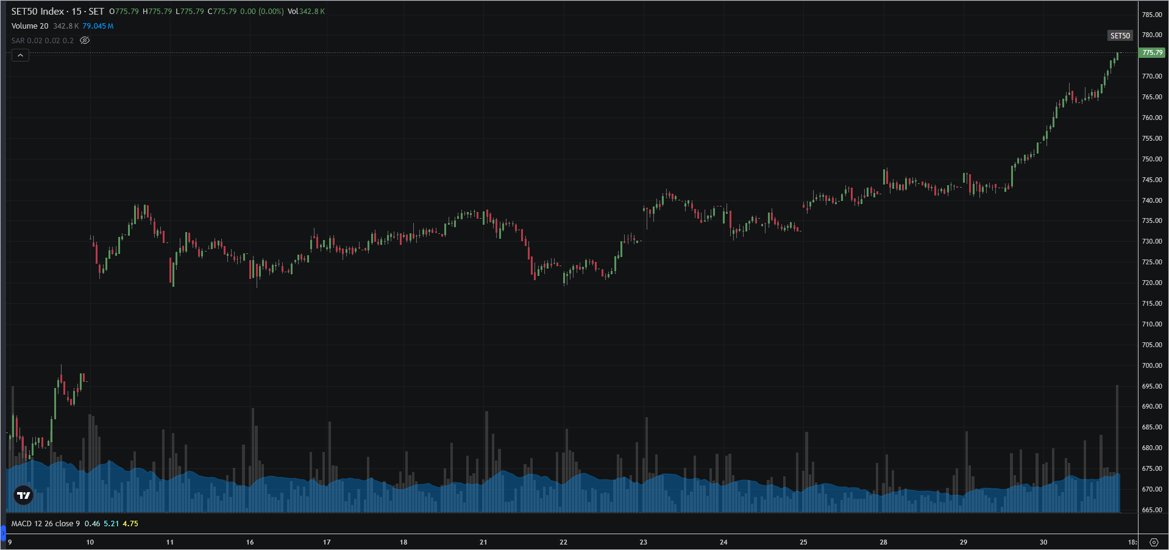Click the 775.79 last price label
1169x550 pixels.
click(1152, 53)
